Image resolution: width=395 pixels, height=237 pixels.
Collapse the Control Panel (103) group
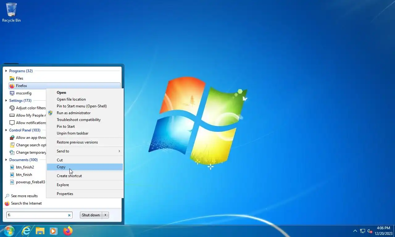point(6,130)
